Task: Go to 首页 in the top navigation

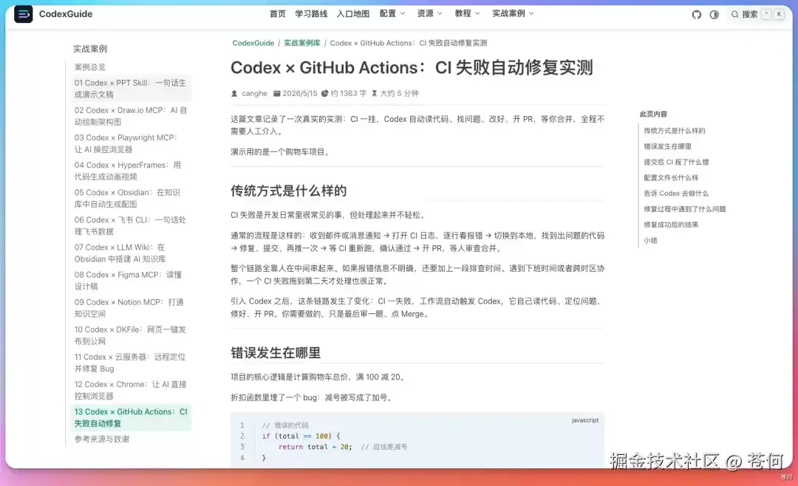Action: click(277, 14)
